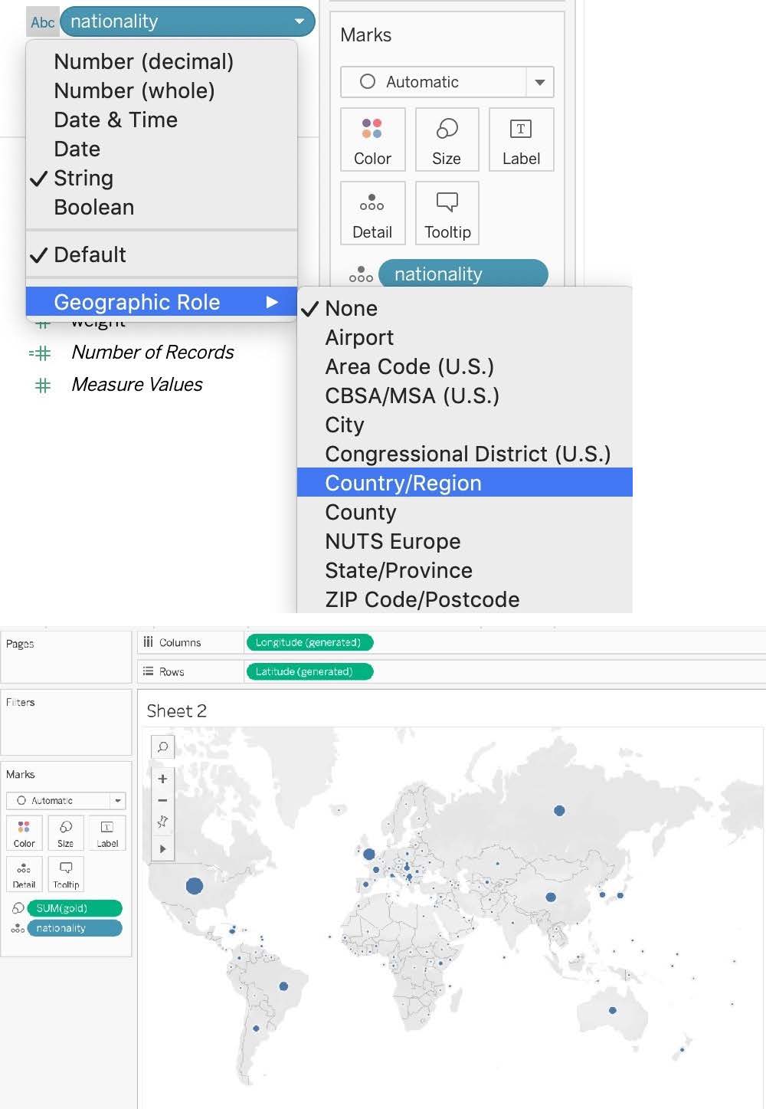766x1109 pixels.
Task: Select the checked None geographic role
Action: point(351,308)
